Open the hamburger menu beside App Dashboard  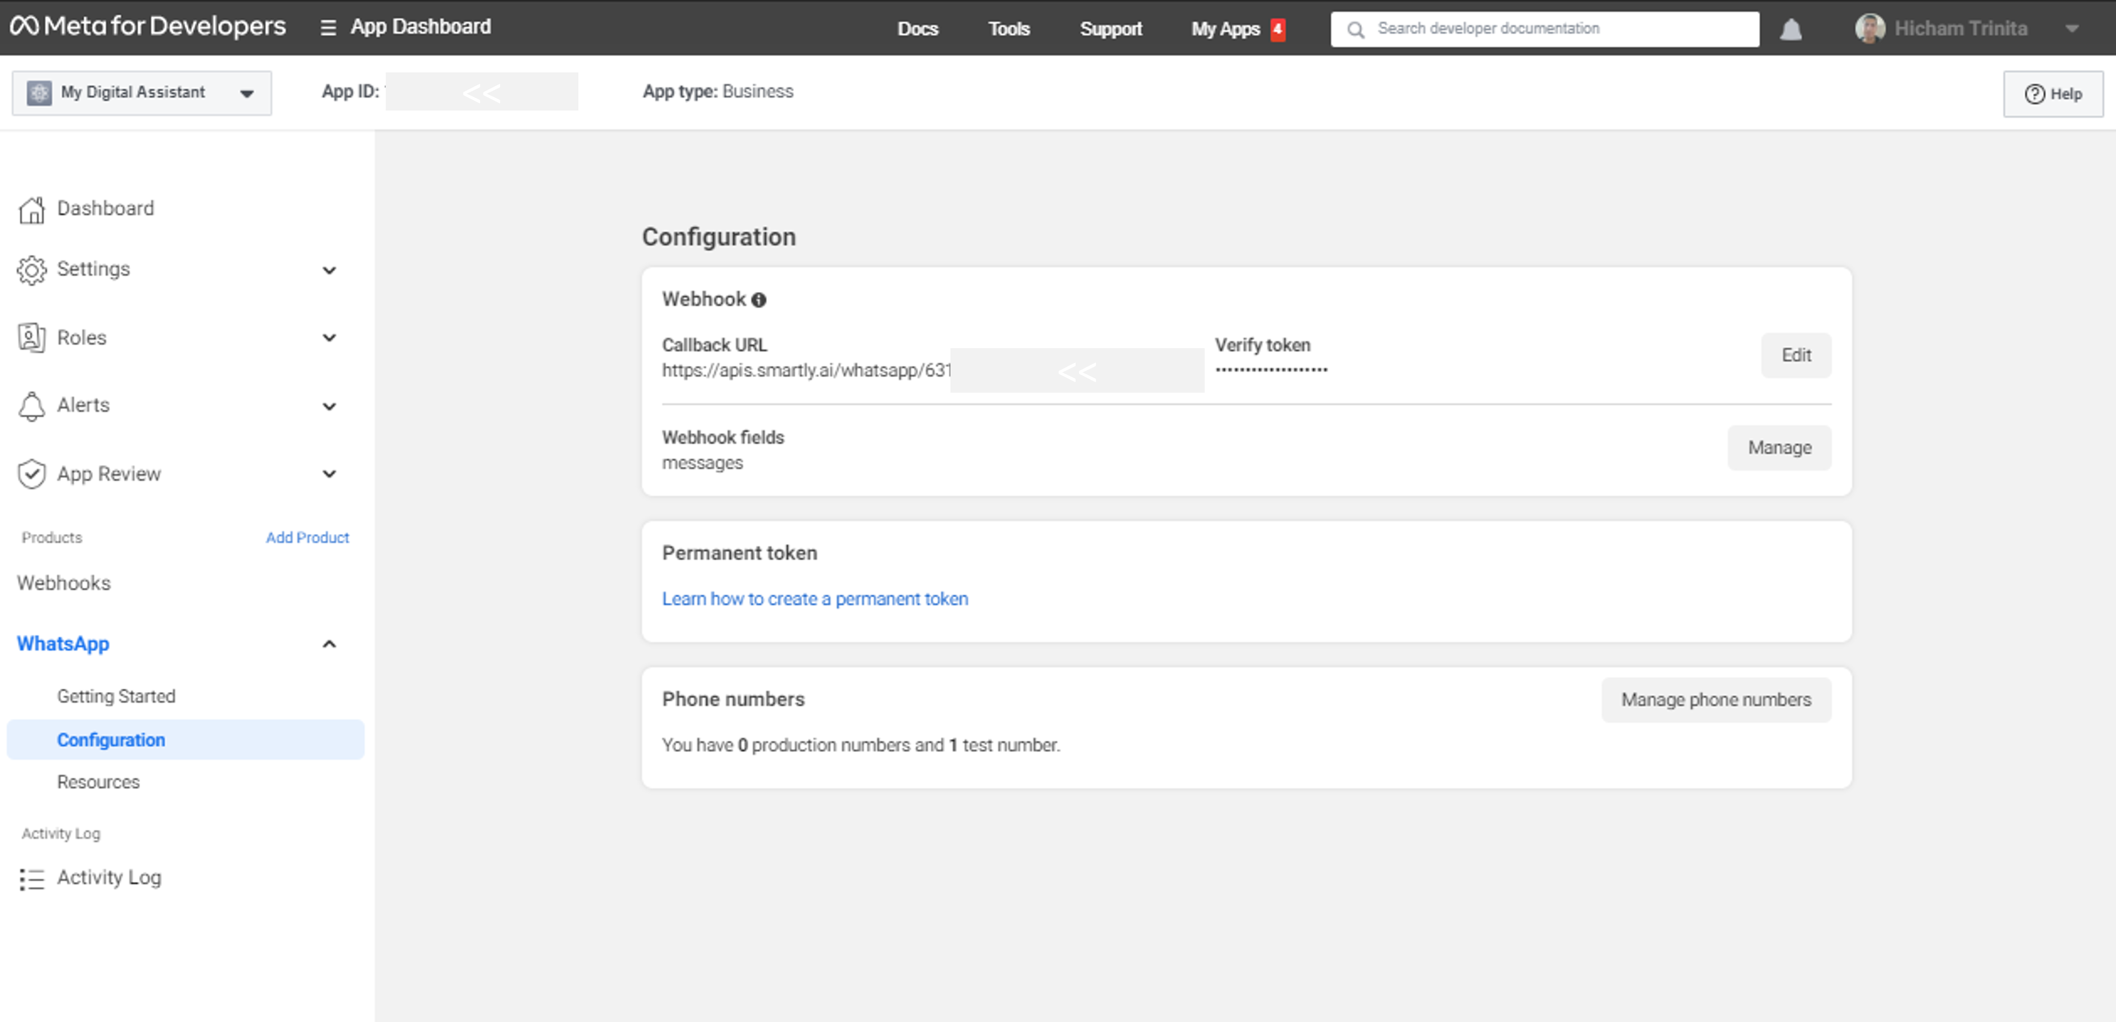point(328,28)
